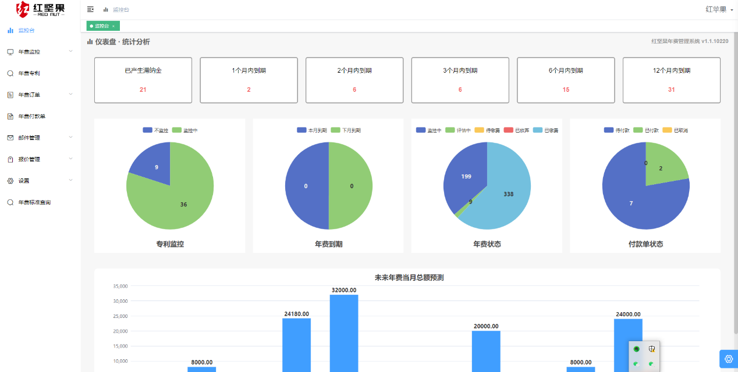The width and height of the screenshot is (738, 372).
Task: Click the 仪表盘 · 统计分析 heading
Action: tap(122, 42)
